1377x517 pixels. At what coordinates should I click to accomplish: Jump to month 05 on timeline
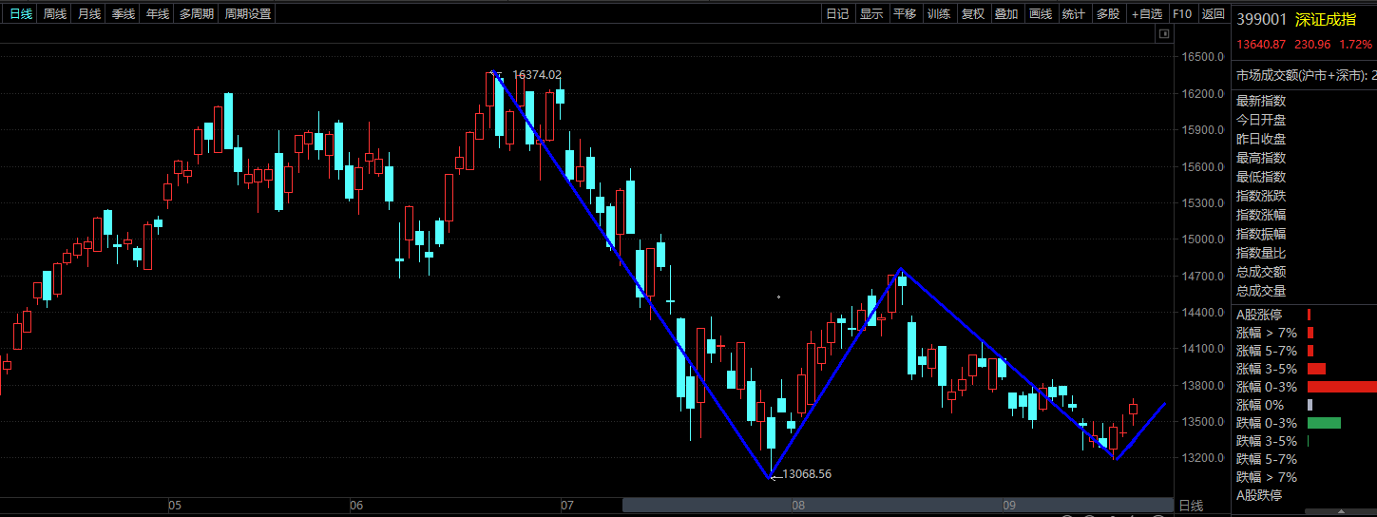[x=175, y=506]
